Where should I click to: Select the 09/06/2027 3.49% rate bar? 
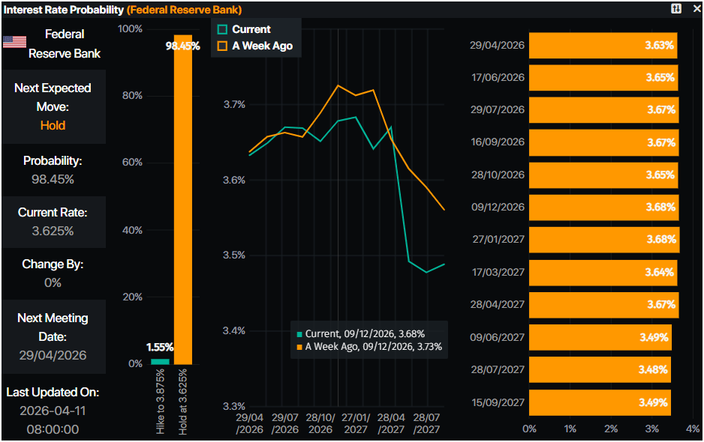[x=600, y=337]
